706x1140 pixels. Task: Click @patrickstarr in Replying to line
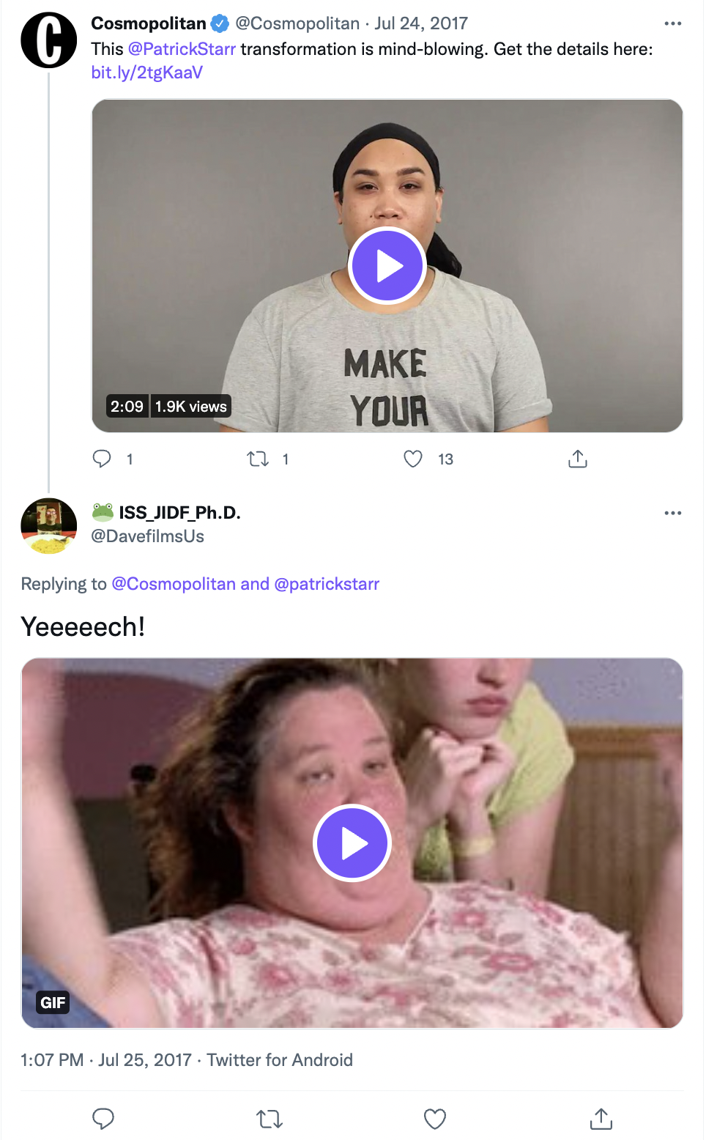pos(327,584)
